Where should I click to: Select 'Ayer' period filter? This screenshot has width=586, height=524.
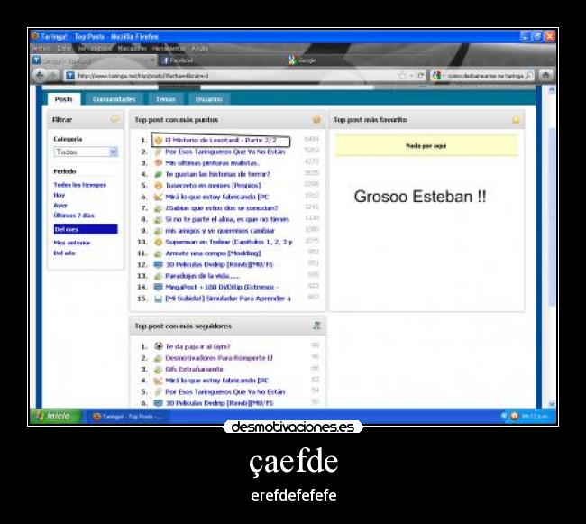click(60, 206)
